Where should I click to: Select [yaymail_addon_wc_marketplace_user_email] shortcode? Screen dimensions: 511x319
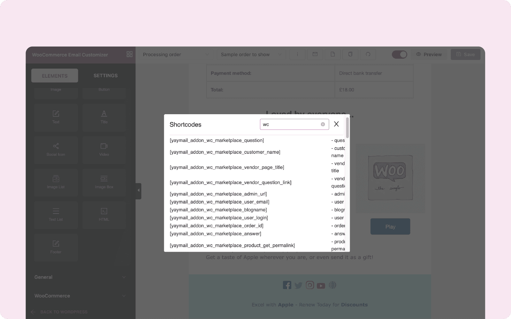220,202
